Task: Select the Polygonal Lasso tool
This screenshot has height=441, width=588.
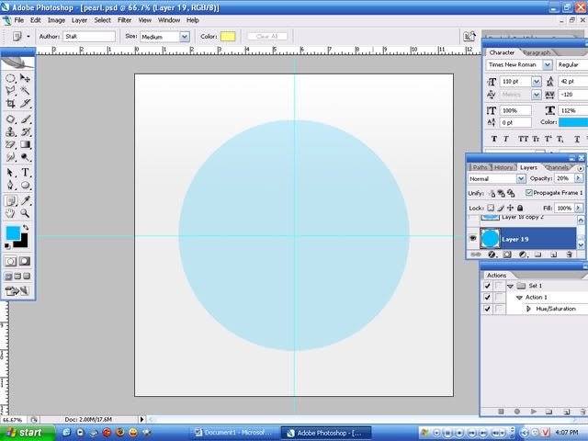Action: 10,90
